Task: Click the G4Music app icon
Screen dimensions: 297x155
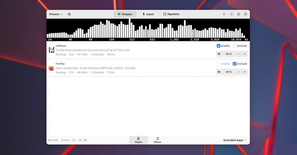Action: [x=51, y=50]
